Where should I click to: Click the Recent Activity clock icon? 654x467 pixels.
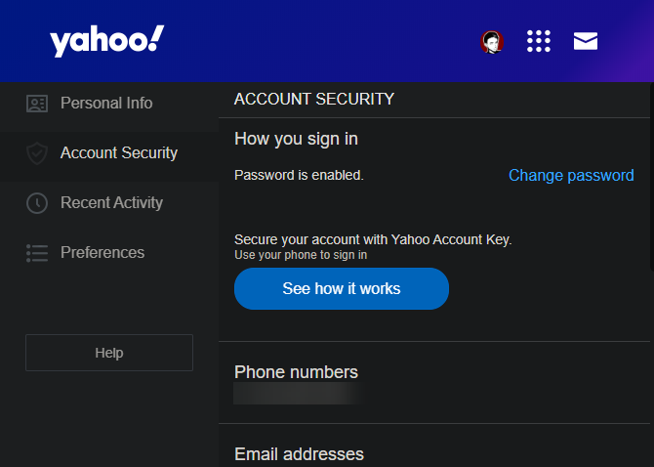(37, 203)
